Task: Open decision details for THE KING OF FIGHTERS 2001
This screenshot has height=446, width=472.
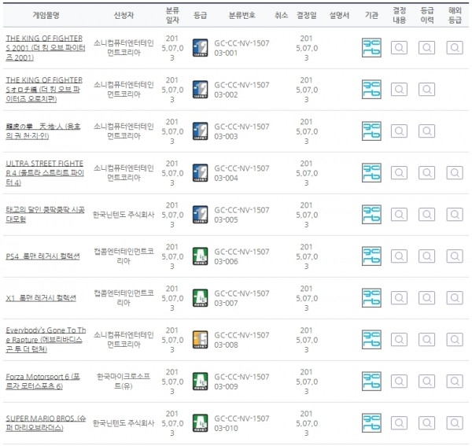Action: coord(399,47)
